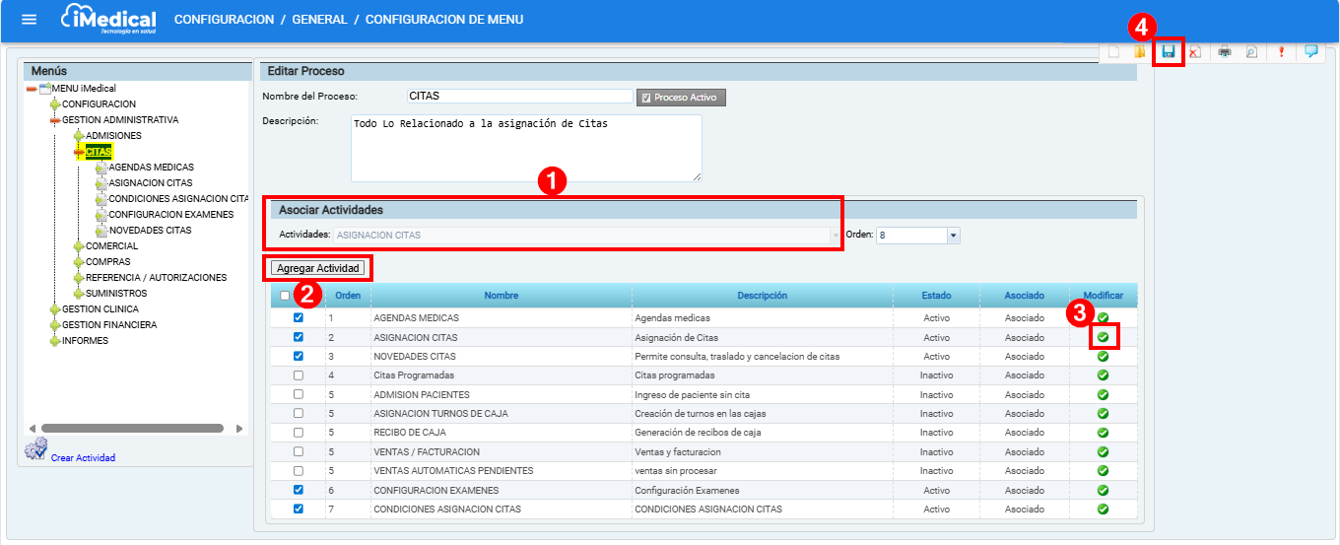Click the Save floppy disk icon
1340x545 pixels.
tap(1169, 52)
